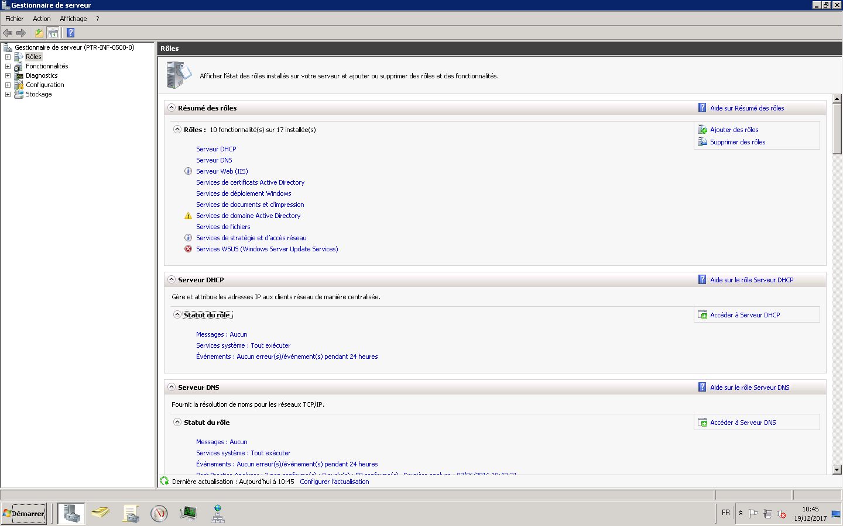Open Server Manager from the taskbar
The width and height of the screenshot is (843, 526).
[71, 514]
